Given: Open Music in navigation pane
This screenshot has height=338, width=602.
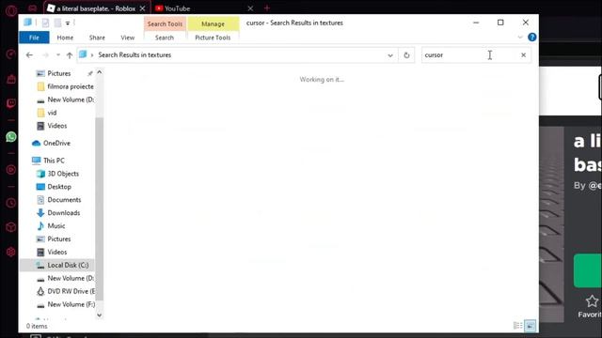Looking at the screenshot, I should coord(56,225).
